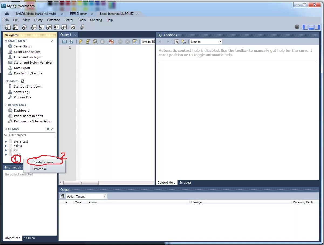Toggle the left sidebar panel visibility
The width and height of the screenshot is (324, 245).
point(305,27)
